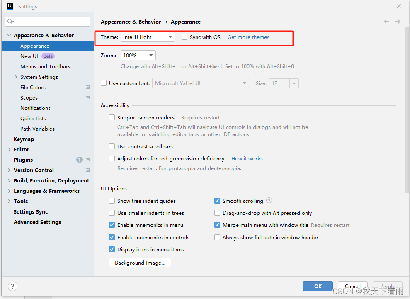Image resolution: width=410 pixels, height=299 pixels.
Task: Uncheck Enable mnemonics in menu
Action: 112,225
